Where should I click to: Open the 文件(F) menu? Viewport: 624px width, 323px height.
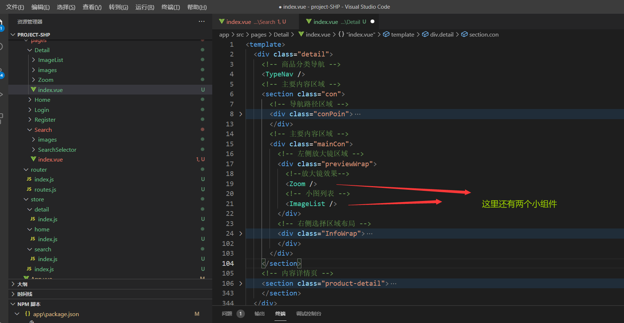tap(15, 7)
